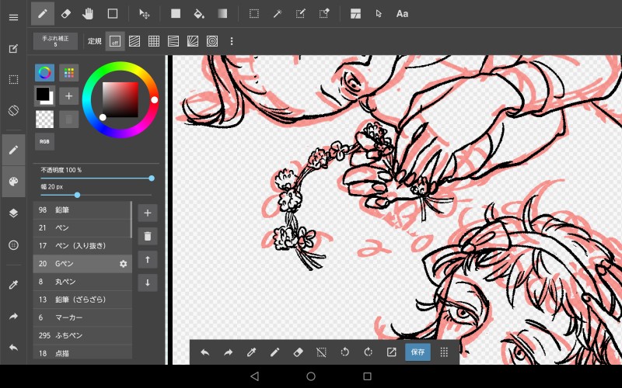Open the layers panel from sidebar
Image resolution: width=622 pixels, height=388 pixels.
click(13, 213)
